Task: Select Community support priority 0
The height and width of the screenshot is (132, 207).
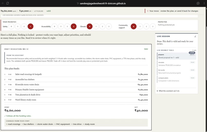Action: click(134, 26)
